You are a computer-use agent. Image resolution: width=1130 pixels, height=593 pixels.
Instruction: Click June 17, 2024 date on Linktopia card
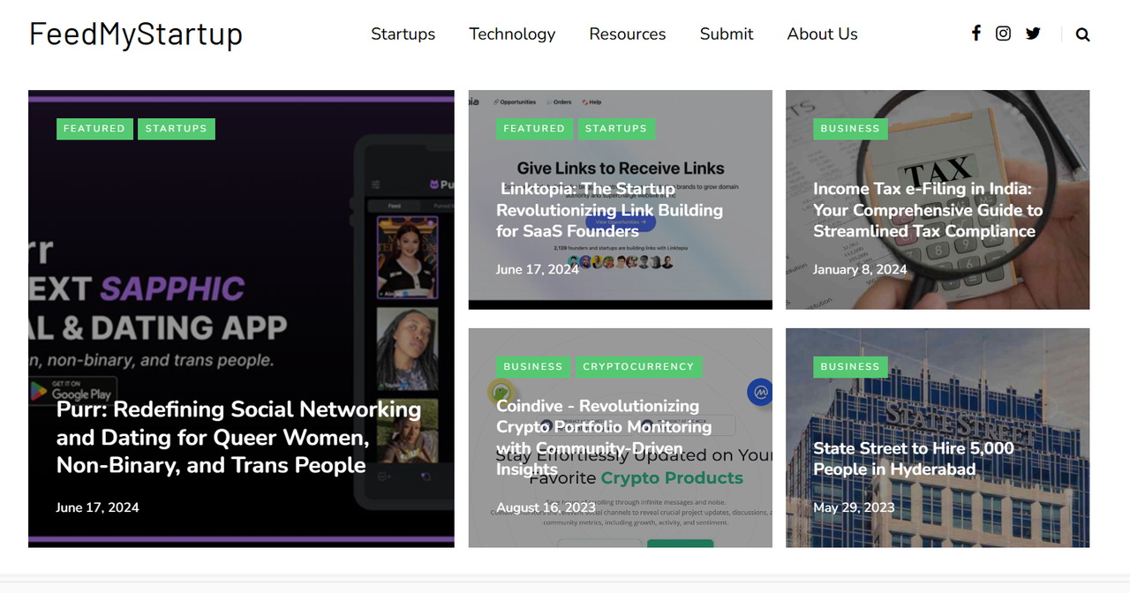click(538, 269)
